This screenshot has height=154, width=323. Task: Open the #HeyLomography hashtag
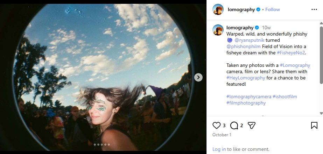click(246, 78)
